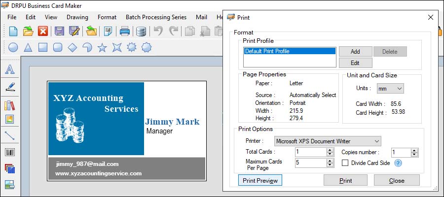Click the Copies number input field
444x197 pixels.
pyautogui.click(x=401, y=152)
